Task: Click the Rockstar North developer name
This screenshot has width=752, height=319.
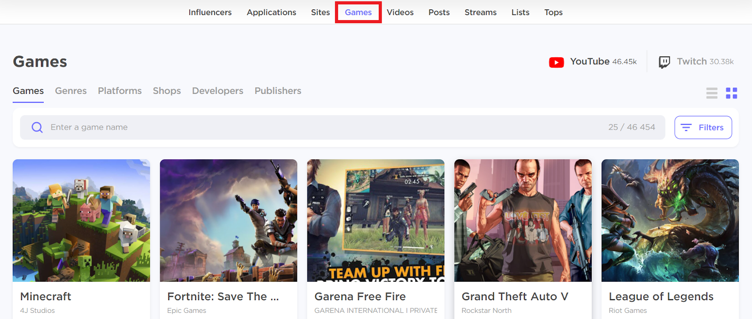Action: (x=486, y=311)
